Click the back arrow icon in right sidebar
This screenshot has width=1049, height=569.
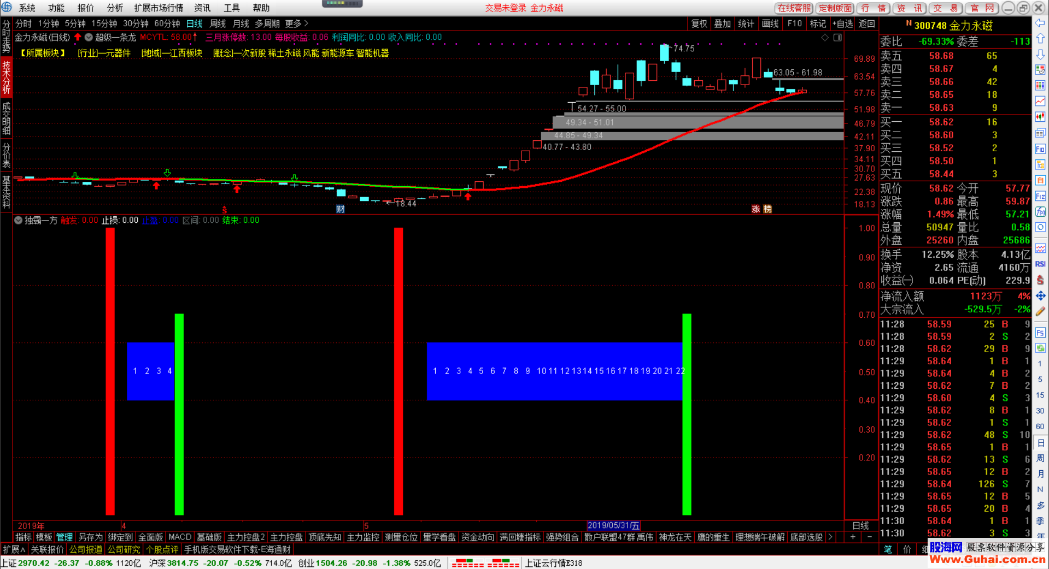click(x=1040, y=23)
